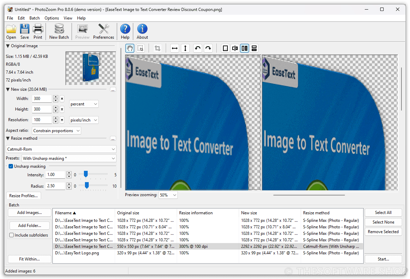Click the Resize Profiles... button
The width and height of the screenshot is (410, 279).
click(24, 196)
